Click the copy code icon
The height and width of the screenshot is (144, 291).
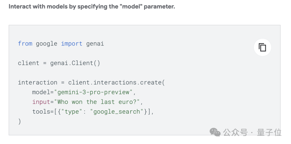[x=262, y=48]
